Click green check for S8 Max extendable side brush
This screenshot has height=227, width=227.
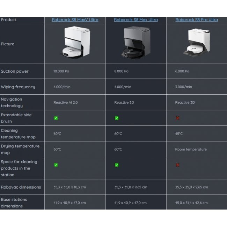(117, 118)
